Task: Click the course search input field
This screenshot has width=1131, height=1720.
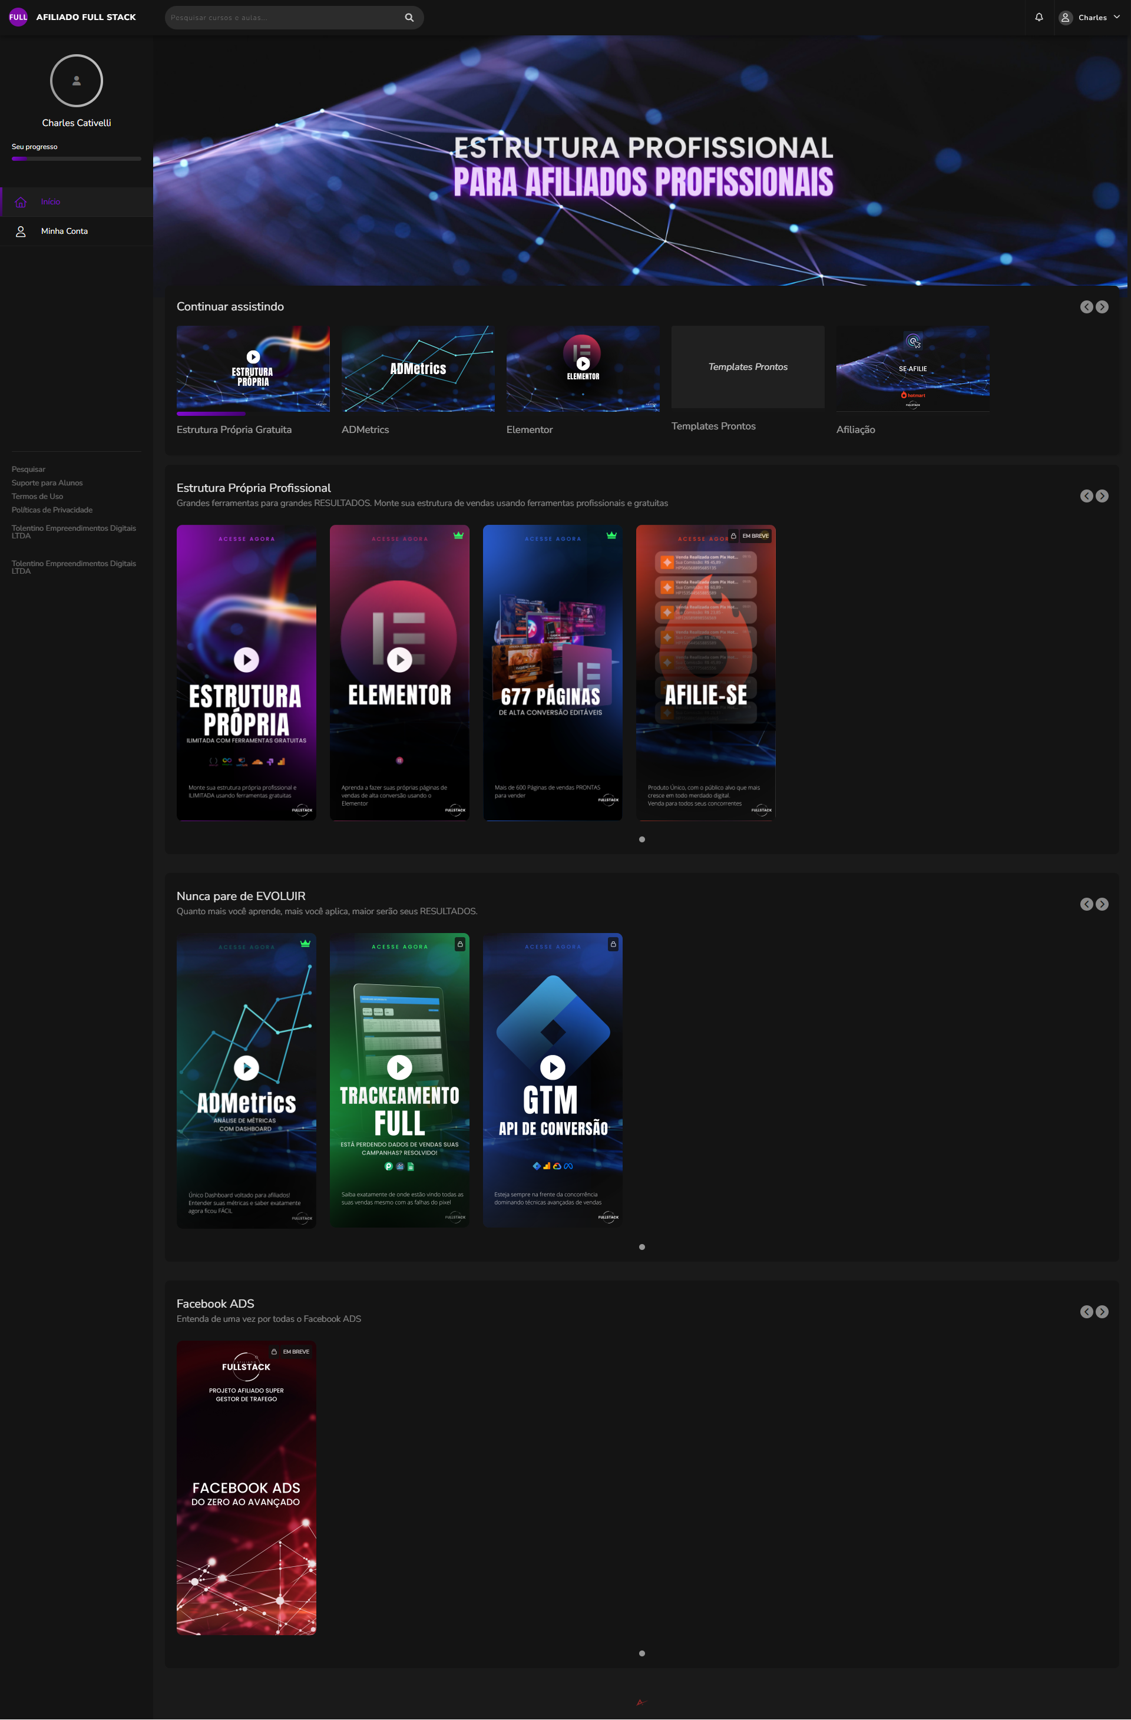Action: (282, 17)
